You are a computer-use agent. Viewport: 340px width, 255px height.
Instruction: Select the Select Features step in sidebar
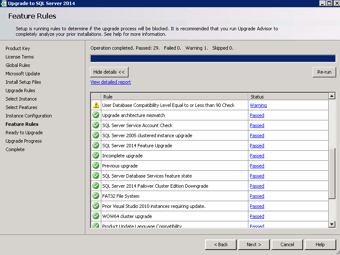pyautogui.click(x=21, y=107)
